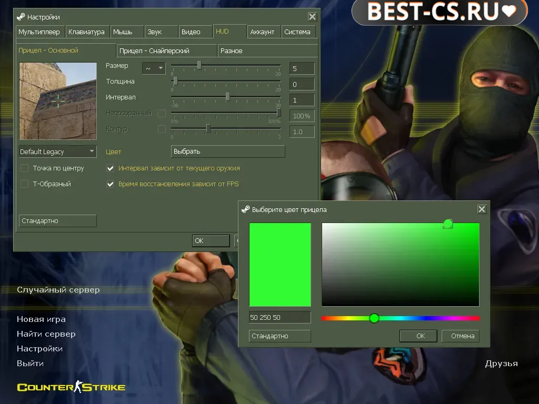The height and width of the screenshot is (404, 539).
Task: Open the Мышь tab
Action: tap(126, 32)
